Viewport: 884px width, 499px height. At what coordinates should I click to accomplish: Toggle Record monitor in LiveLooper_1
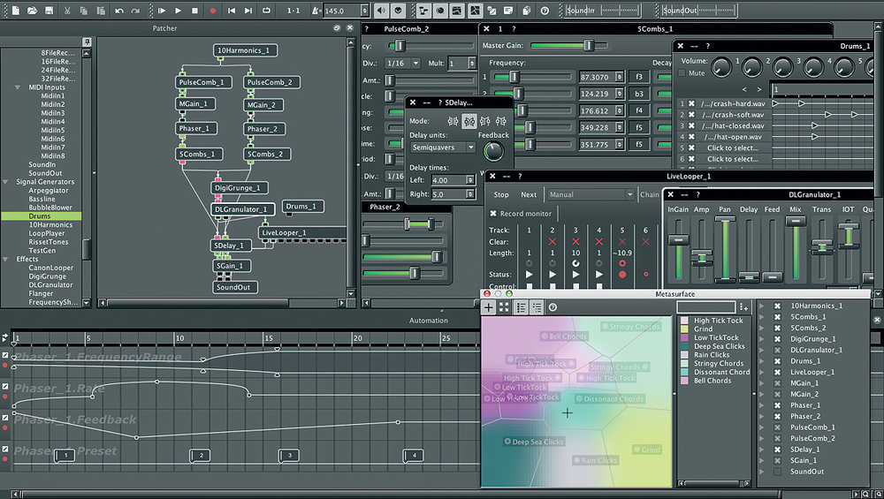[493, 214]
